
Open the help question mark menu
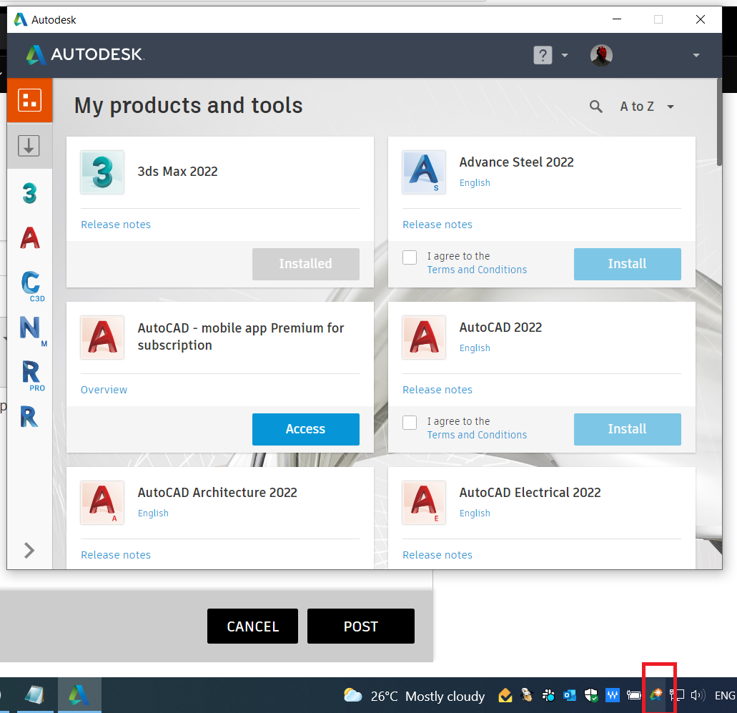pos(543,55)
